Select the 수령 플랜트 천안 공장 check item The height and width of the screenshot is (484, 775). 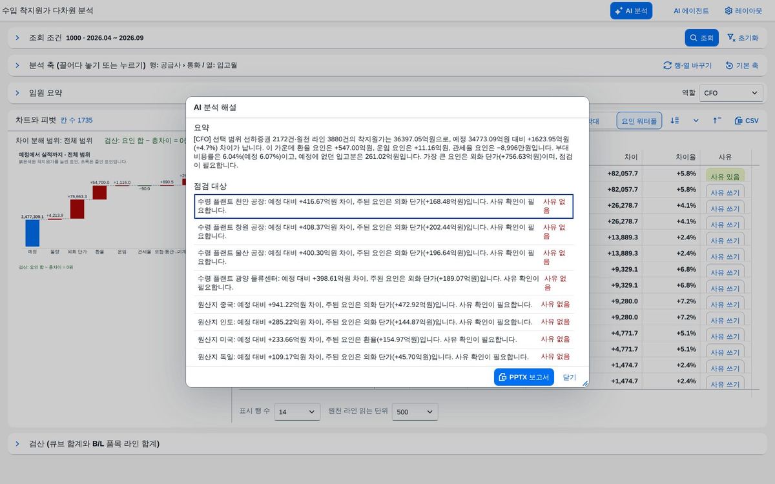384,206
